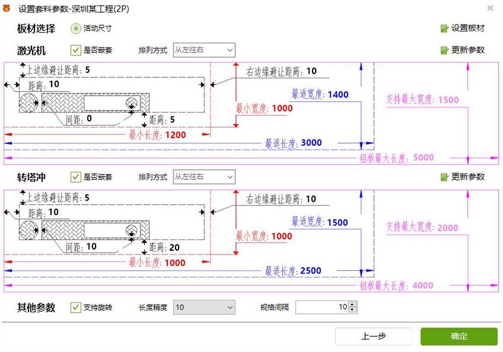This screenshot has height=352, width=503.
Task: Click 转塔冲 上边缘避让距离 value 5
Action: (x=87, y=198)
